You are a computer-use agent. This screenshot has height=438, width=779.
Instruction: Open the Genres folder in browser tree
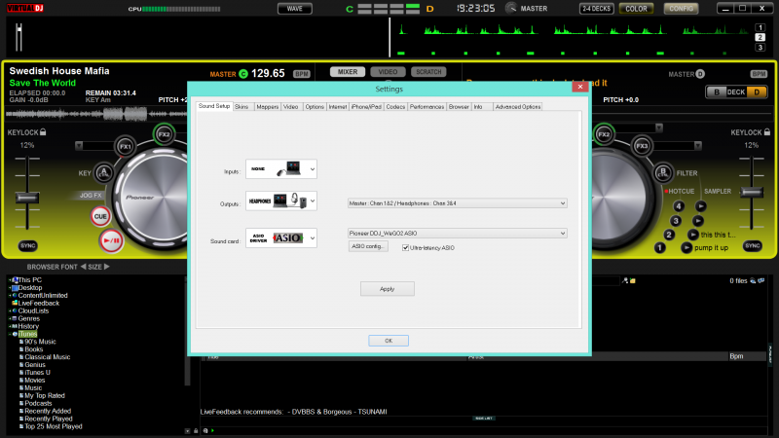coord(29,318)
